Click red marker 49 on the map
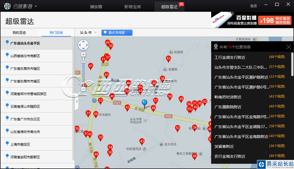Image resolution: width=294 pixels, height=169 pixels. click(x=181, y=99)
